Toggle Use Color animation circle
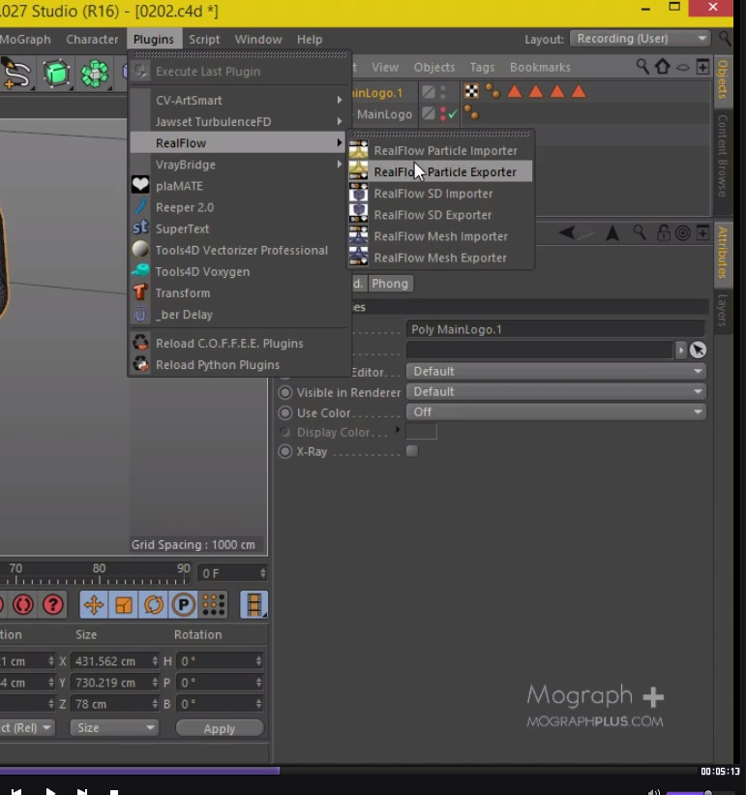 (x=285, y=413)
